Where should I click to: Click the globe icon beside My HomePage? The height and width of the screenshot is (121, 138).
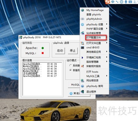82,10
